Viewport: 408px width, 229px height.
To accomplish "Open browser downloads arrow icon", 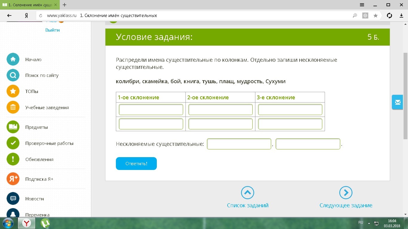I will tap(401, 16).
